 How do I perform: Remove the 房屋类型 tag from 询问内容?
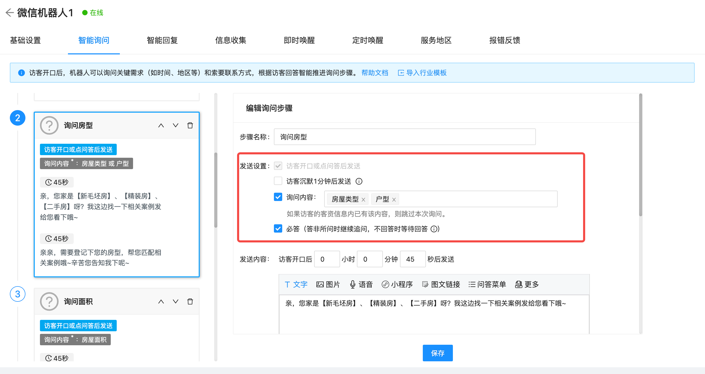pyautogui.click(x=364, y=199)
